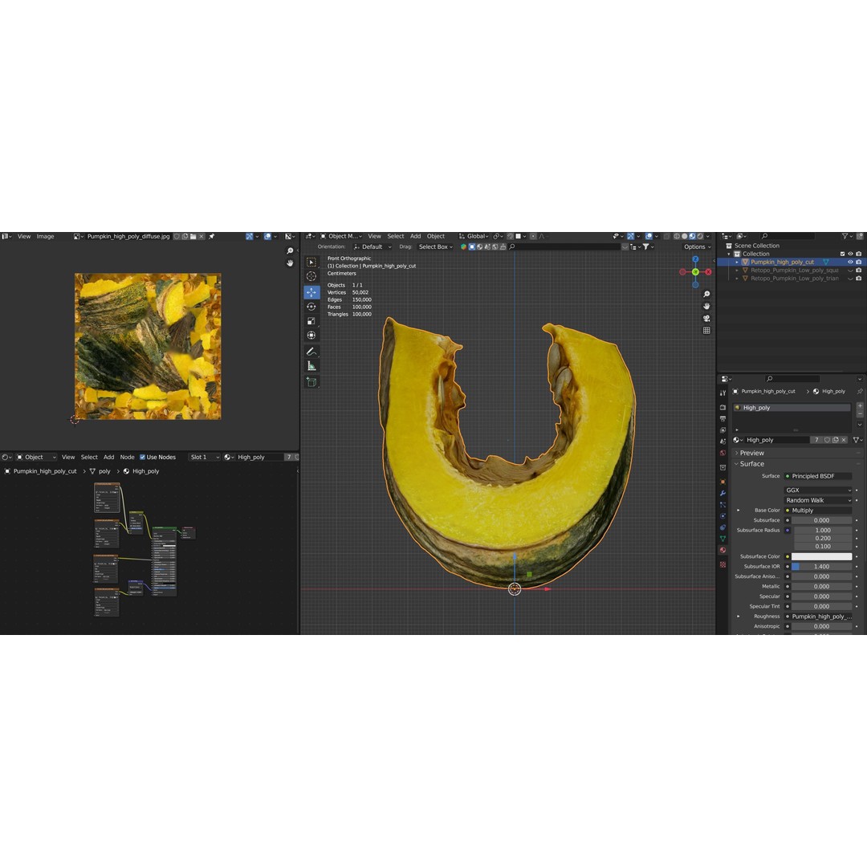Expand the Base Color disclosure triangle

click(739, 511)
